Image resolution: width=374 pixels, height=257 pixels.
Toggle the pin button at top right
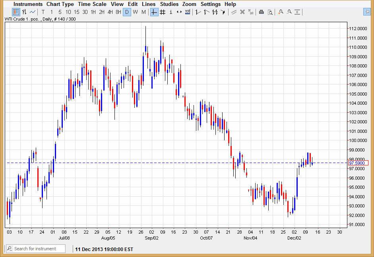pos(367,12)
